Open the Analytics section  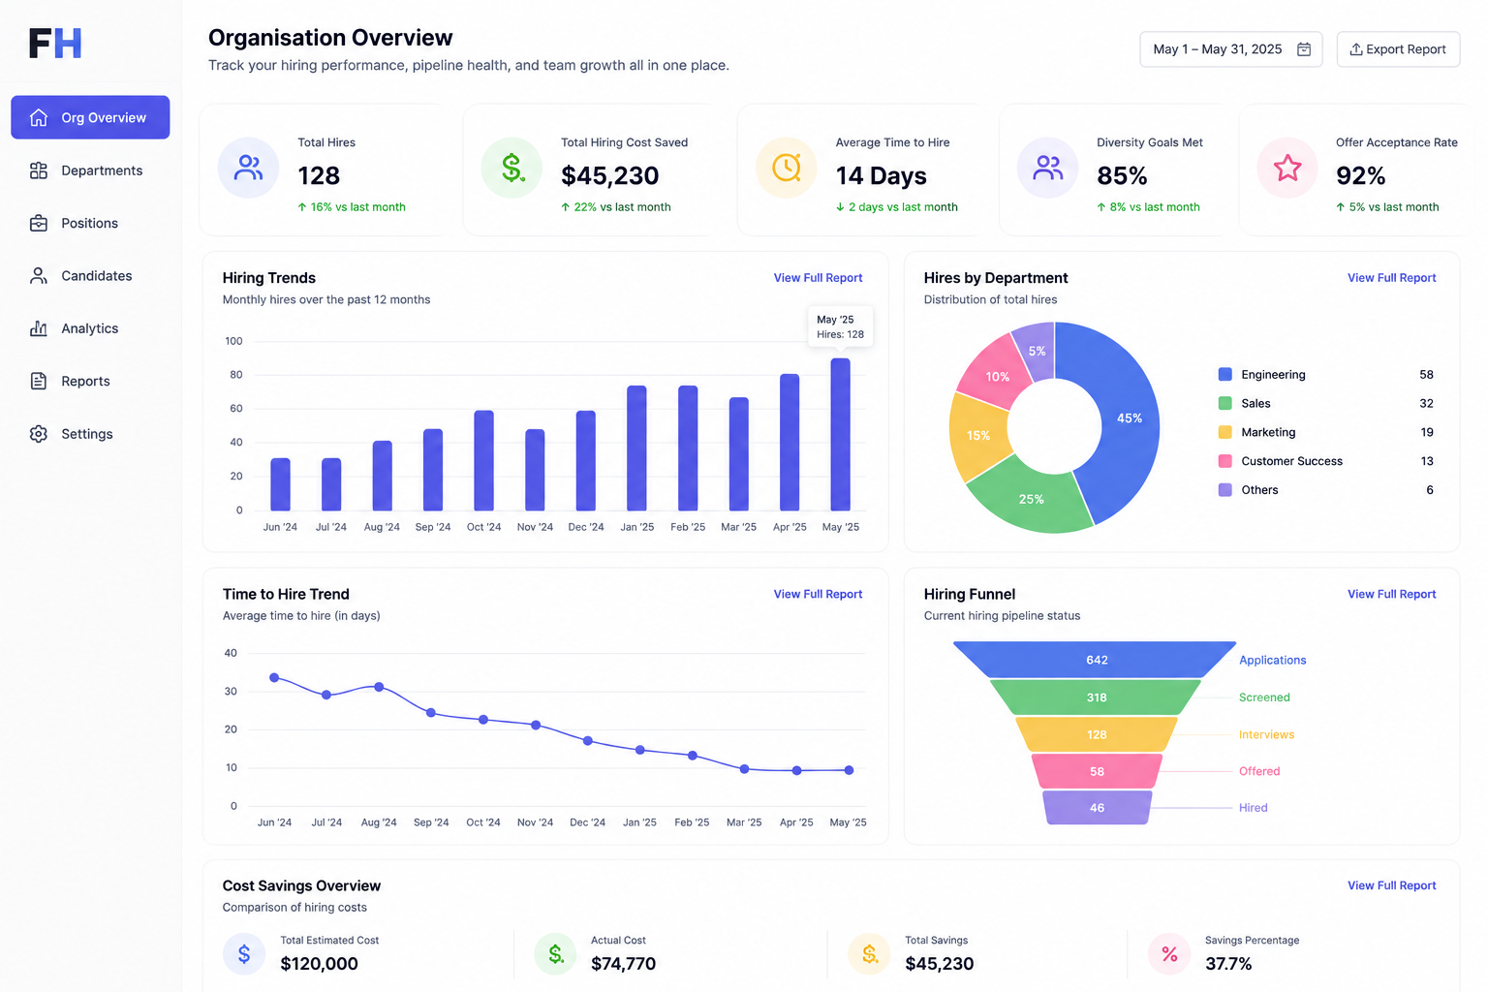click(x=90, y=328)
